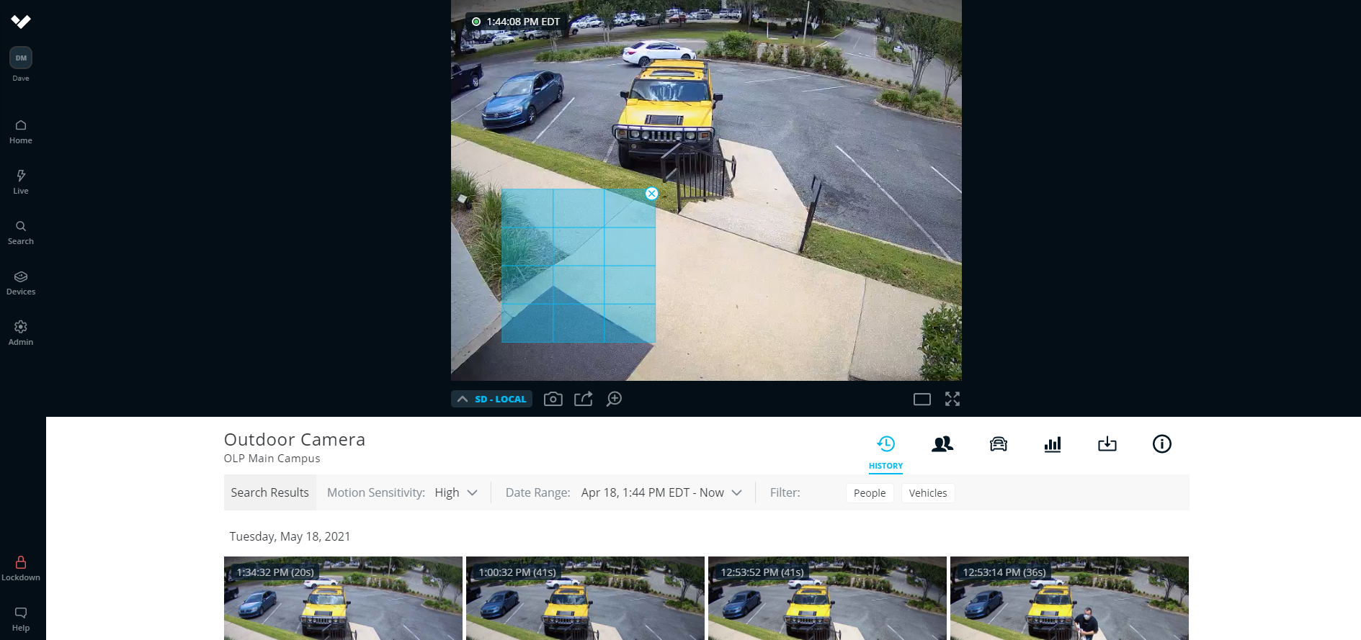Click the Verkada logo icon
1361x640 pixels.
coord(21,22)
